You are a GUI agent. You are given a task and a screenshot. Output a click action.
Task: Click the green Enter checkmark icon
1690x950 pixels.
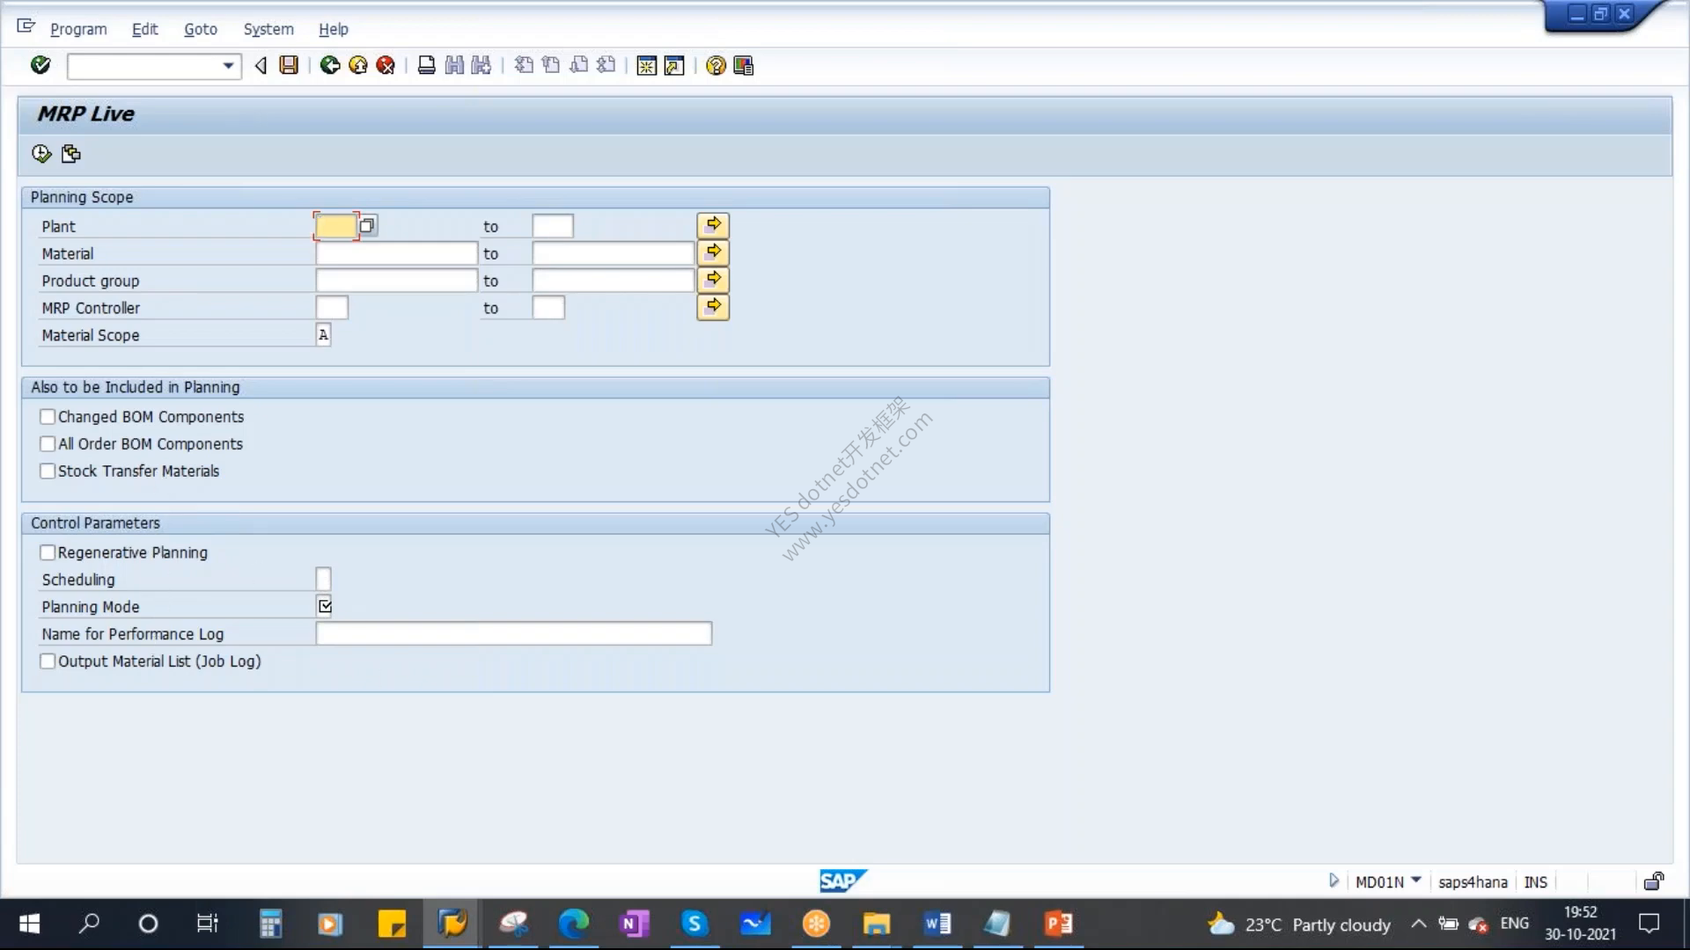(40, 65)
